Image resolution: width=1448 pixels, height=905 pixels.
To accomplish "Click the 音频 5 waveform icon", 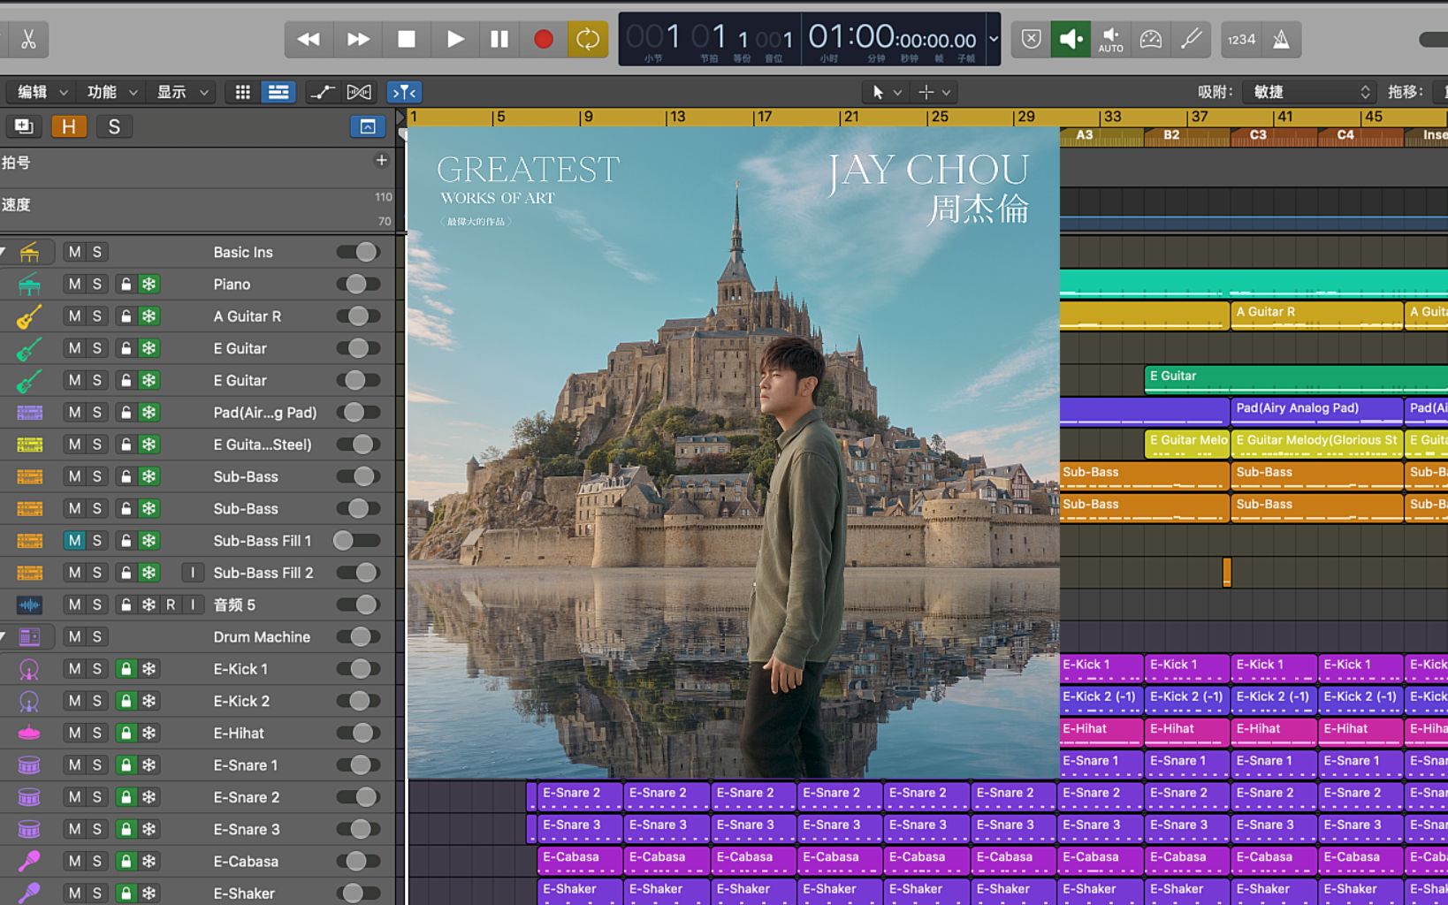I will [29, 605].
